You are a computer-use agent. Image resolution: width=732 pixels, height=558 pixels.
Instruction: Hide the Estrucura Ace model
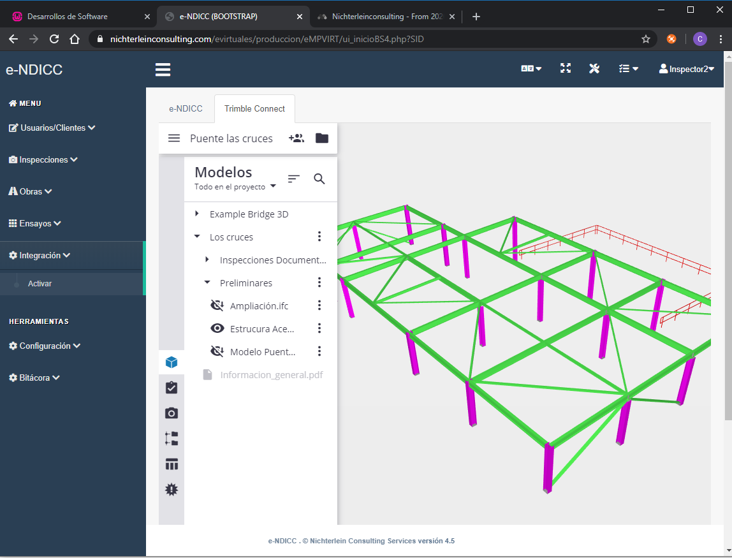(217, 328)
